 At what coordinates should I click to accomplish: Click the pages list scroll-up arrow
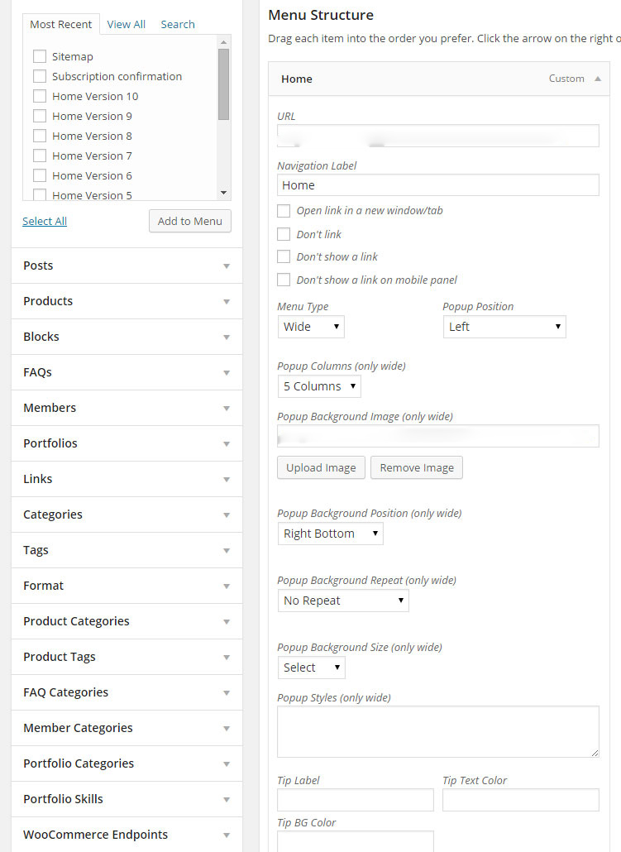[x=224, y=42]
